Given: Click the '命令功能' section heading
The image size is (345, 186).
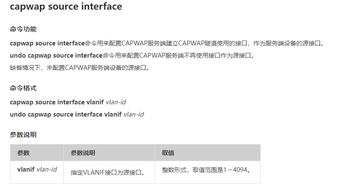Looking at the screenshot, I should click(23, 29).
